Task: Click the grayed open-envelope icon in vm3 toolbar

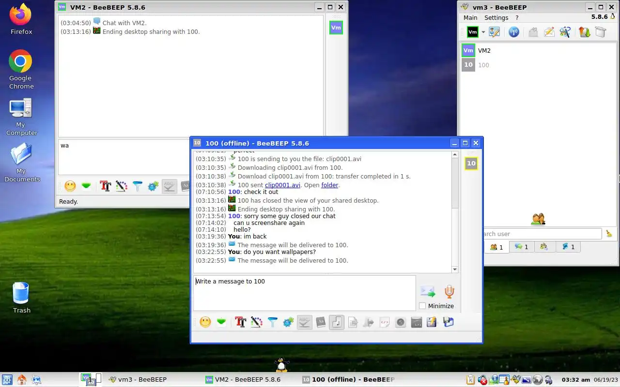Action: [x=533, y=32]
